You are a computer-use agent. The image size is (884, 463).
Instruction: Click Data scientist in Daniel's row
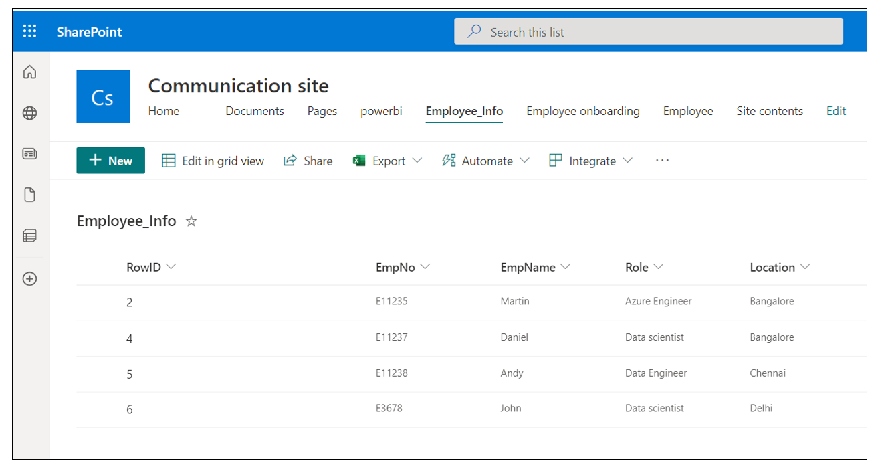point(655,337)
